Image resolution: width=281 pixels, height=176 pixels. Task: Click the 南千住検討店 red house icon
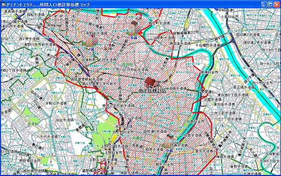[x=151, y=83]
